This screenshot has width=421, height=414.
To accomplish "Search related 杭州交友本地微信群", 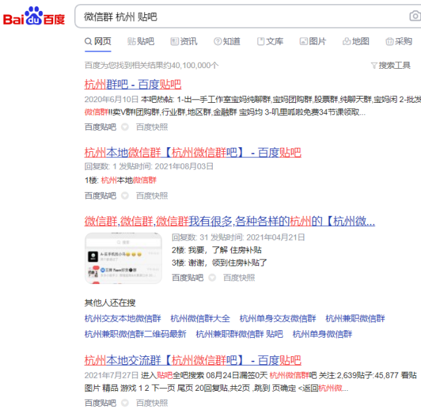I will [122, 319].
